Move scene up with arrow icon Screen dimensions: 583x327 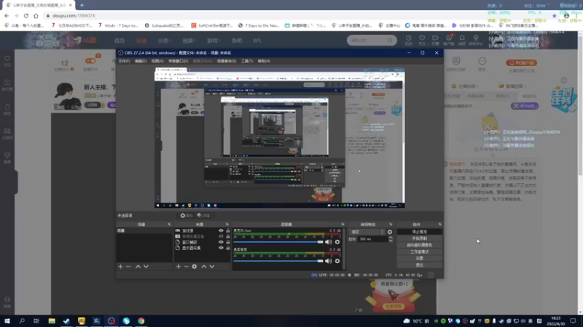[138, 266]
